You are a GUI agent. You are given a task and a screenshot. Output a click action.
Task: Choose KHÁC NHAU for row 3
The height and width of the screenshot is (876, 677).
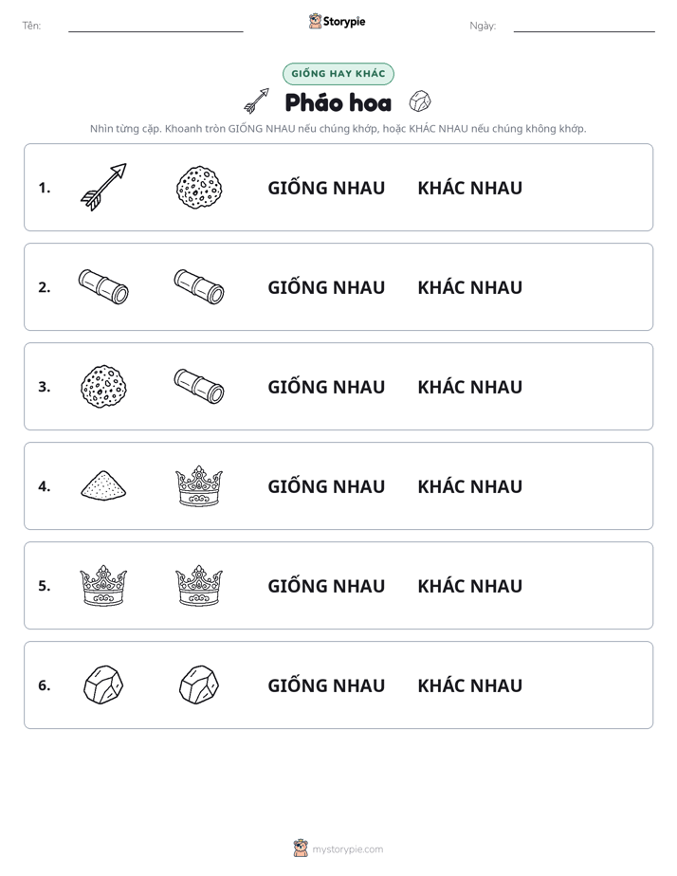coord(469,387)
